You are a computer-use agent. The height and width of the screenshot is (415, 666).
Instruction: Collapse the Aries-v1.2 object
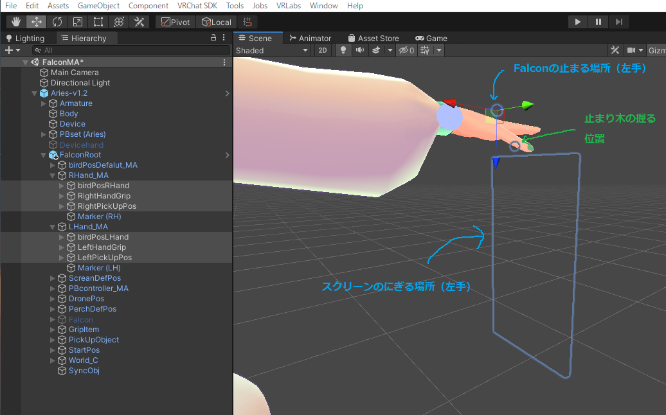pos(35,93)
